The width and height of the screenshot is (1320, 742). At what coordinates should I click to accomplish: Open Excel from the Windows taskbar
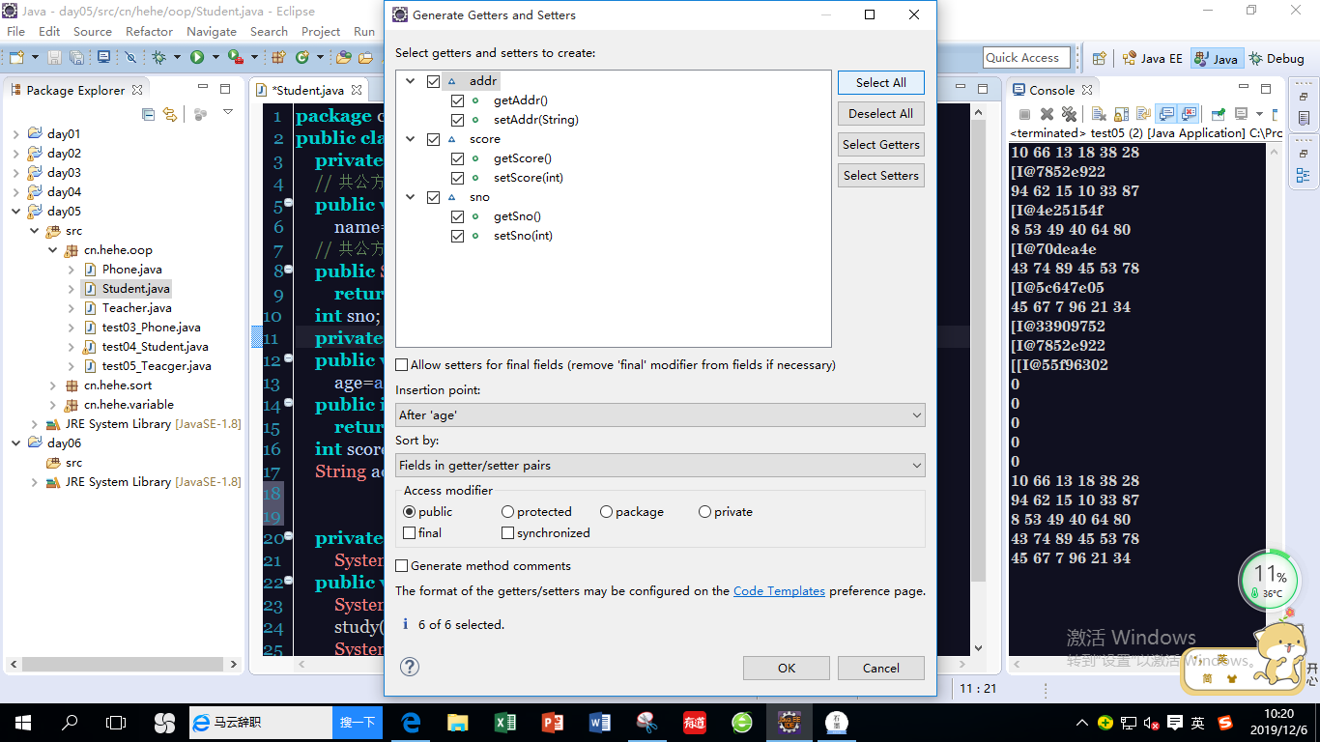(504, 722)
